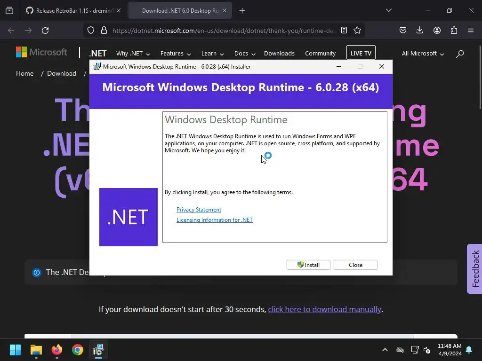Click the Install button in the installer
482x361 pixels.
click(x=308, y=265)
